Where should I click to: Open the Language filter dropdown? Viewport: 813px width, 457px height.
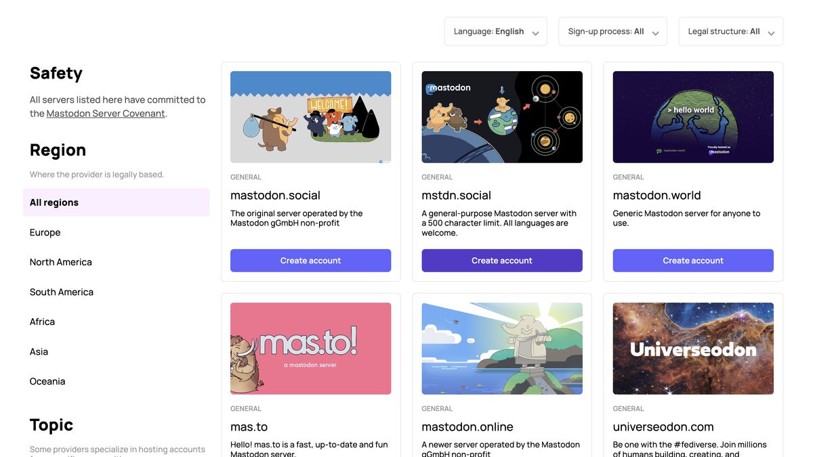click(x=495, y=31)
